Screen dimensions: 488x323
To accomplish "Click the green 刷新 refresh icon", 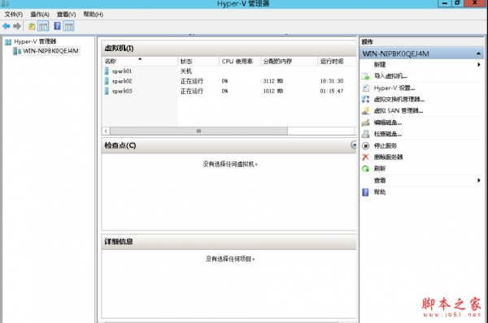I will click(x=366, y=169).
